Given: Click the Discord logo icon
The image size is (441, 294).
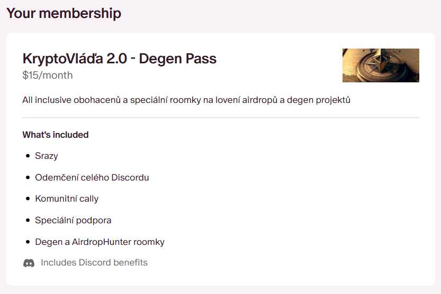Looking at the screenshot, I should click(x=29, y=263).
